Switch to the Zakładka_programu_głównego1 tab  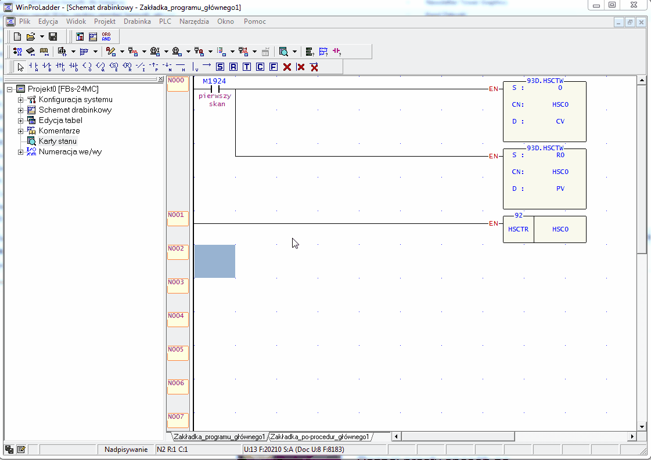(219, 436)
